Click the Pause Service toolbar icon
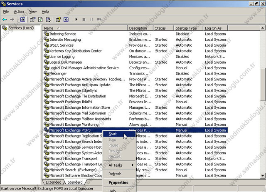 91,20
